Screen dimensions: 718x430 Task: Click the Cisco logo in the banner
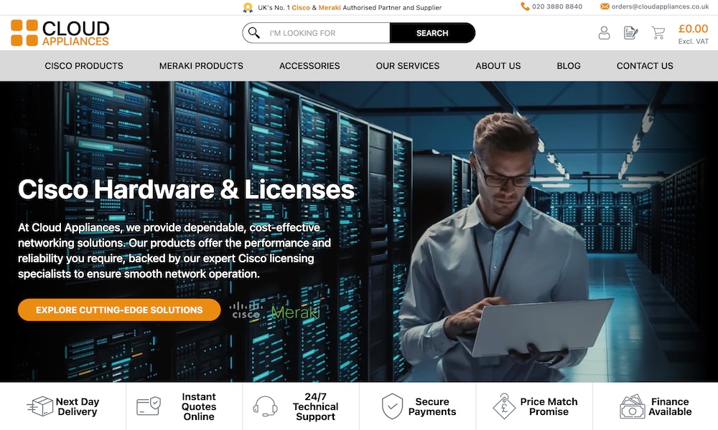246,310
